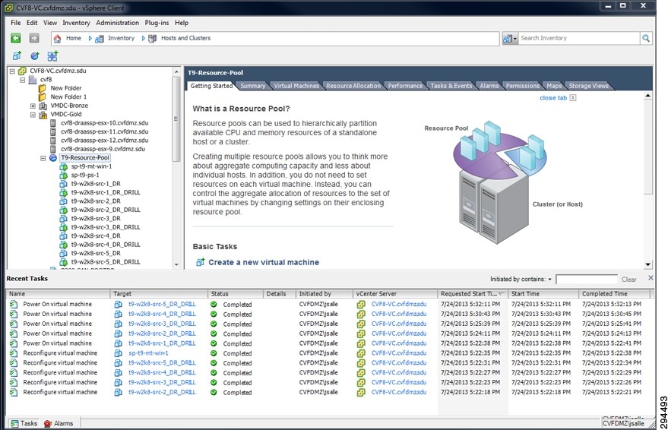Click Create a new virtual machine link
The image size is (668, 430).
(x=264, y=262)
